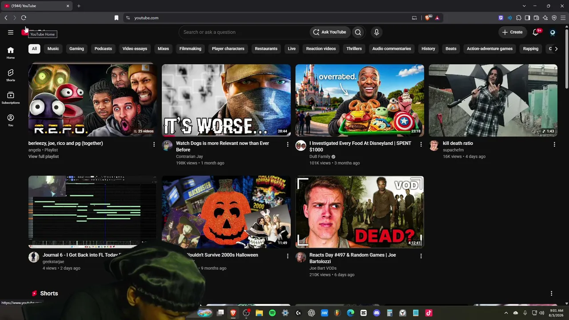
Task: Open the Brave main menu icon
Action: [x=563, y=18]
